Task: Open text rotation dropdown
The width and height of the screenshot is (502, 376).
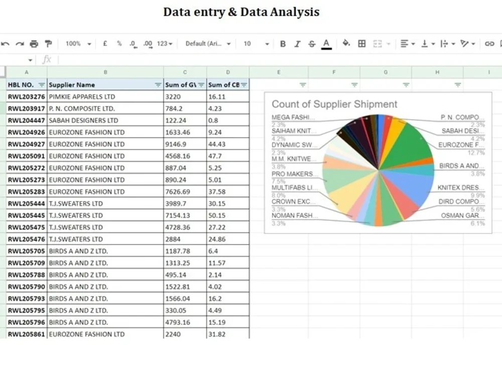Action: (467, 44)
